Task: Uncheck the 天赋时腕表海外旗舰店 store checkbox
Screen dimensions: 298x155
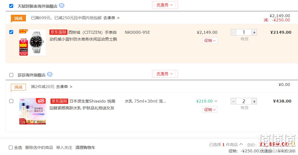Action: pyautogui.click(x=11, y=6)
